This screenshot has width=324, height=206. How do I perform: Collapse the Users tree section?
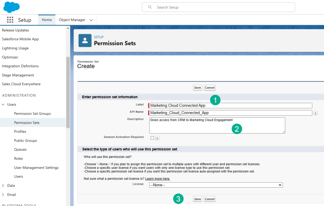coord(3,104)
